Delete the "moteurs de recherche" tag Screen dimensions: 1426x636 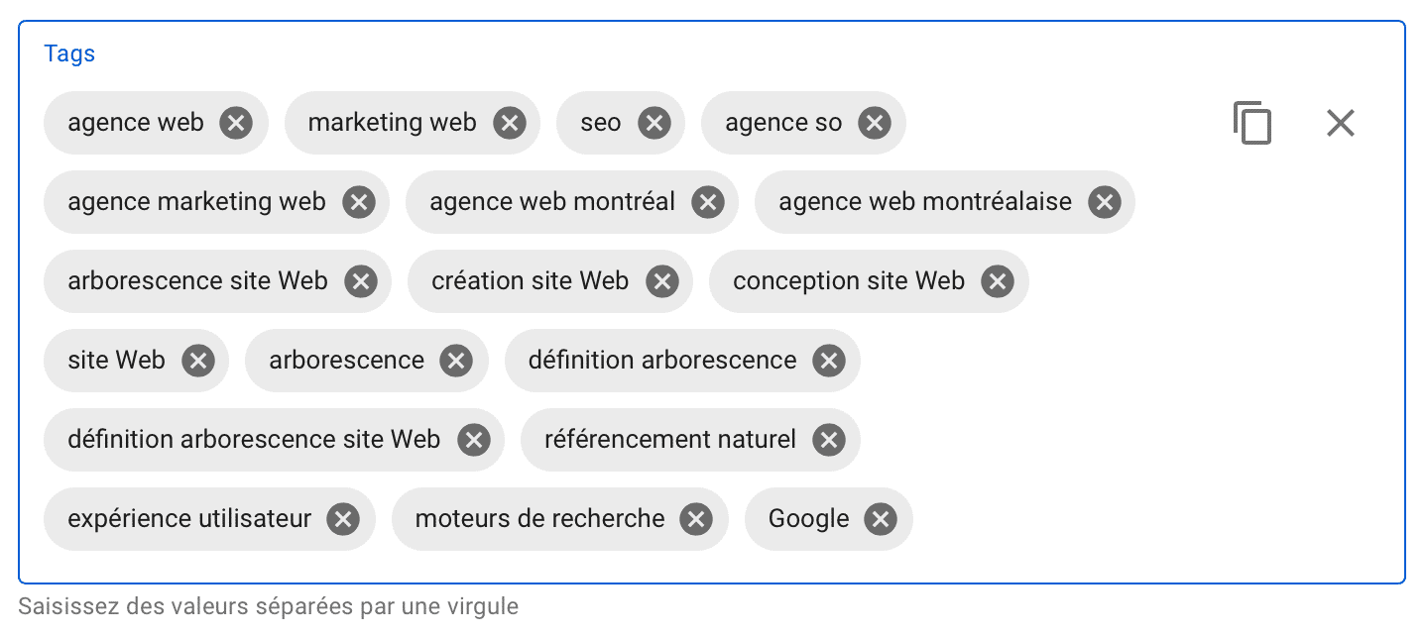(x=696, y=519)
